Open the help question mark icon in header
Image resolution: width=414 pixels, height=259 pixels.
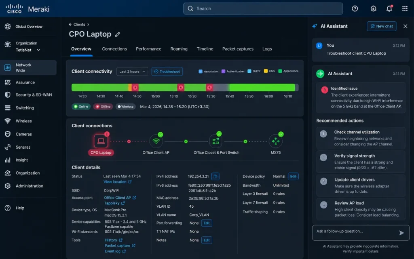click(355, 9)
